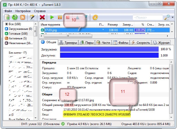Click the Доступно availability bar

click(x=109, y=55)
